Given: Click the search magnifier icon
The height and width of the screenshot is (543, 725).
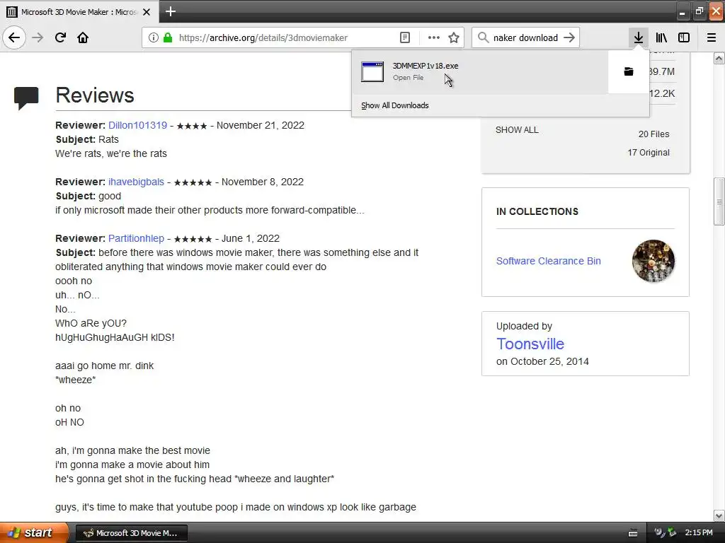Looking at the screenshot, I should coord(483,37).
